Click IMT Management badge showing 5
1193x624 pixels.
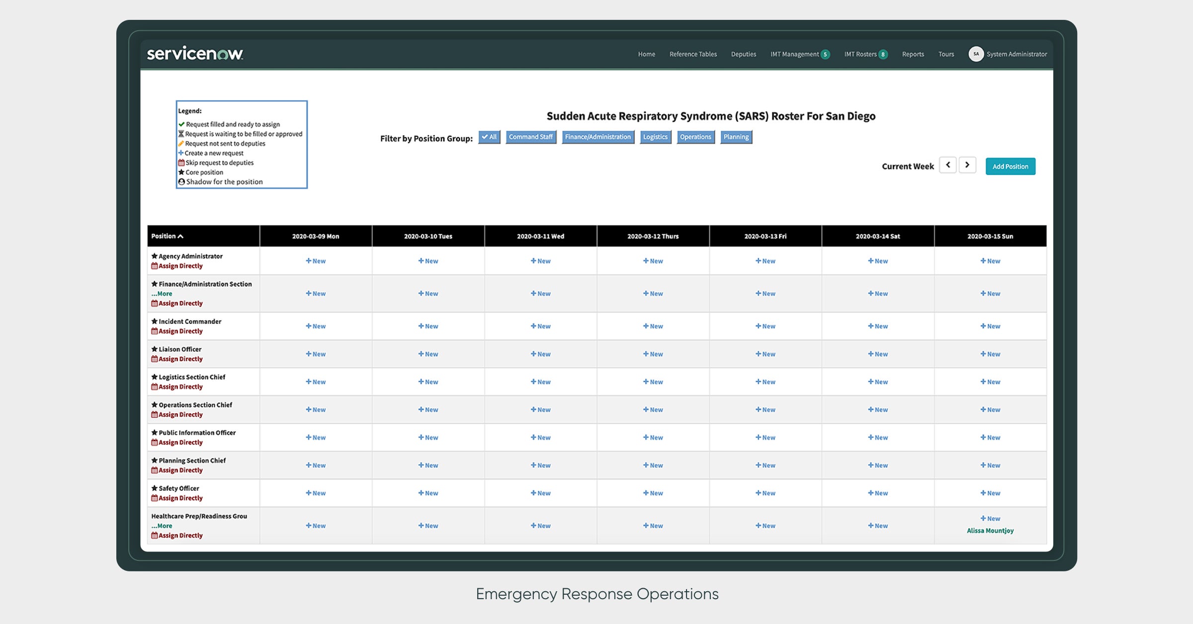[825, 55]
